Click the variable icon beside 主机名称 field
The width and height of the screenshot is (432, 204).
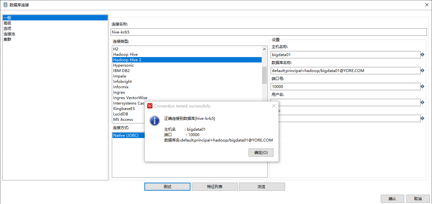tap(422, 55)
